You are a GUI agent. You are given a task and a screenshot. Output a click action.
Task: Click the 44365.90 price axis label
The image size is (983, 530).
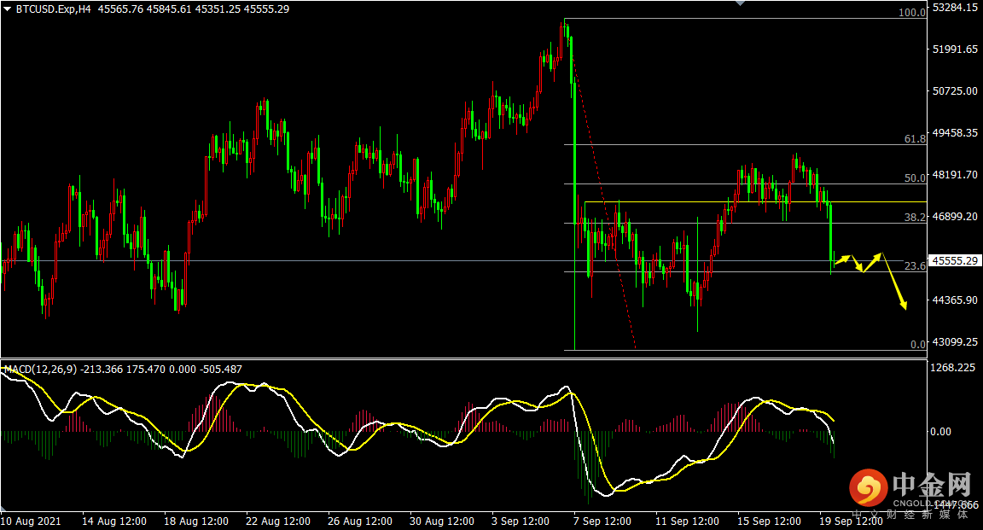[x=956, y=300]
